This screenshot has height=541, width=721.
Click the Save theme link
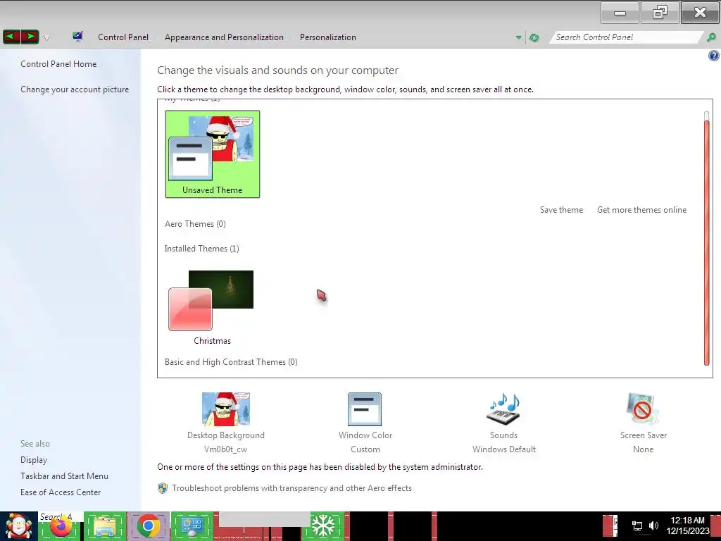(x=561, y=210)
